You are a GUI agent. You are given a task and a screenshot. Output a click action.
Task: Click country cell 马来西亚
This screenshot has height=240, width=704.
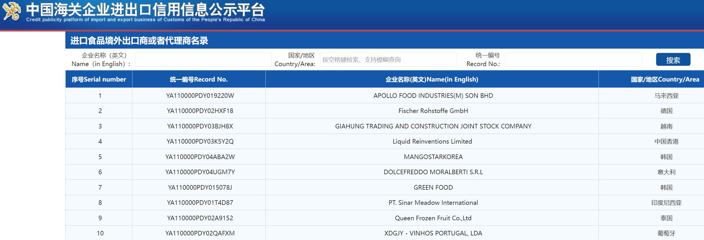coord(666,96)
